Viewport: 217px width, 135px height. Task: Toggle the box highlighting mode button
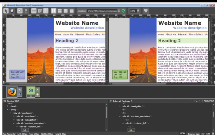[20, 11]
